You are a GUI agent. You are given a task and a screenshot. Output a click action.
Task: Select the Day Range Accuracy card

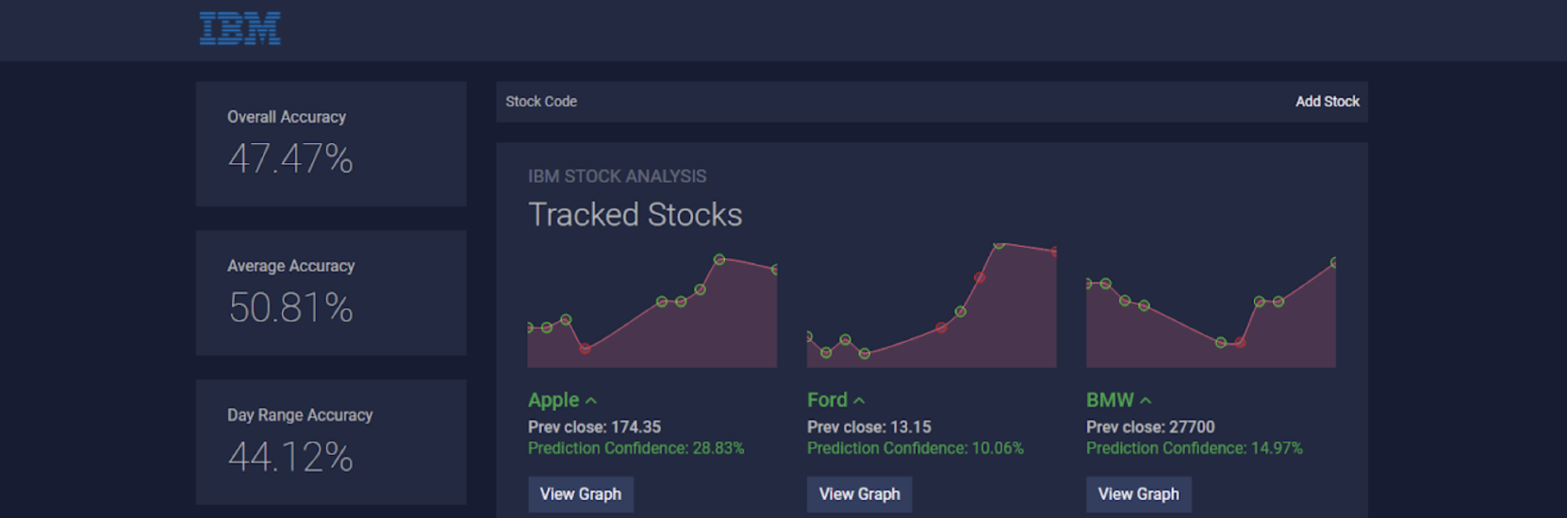pos(331,442)
